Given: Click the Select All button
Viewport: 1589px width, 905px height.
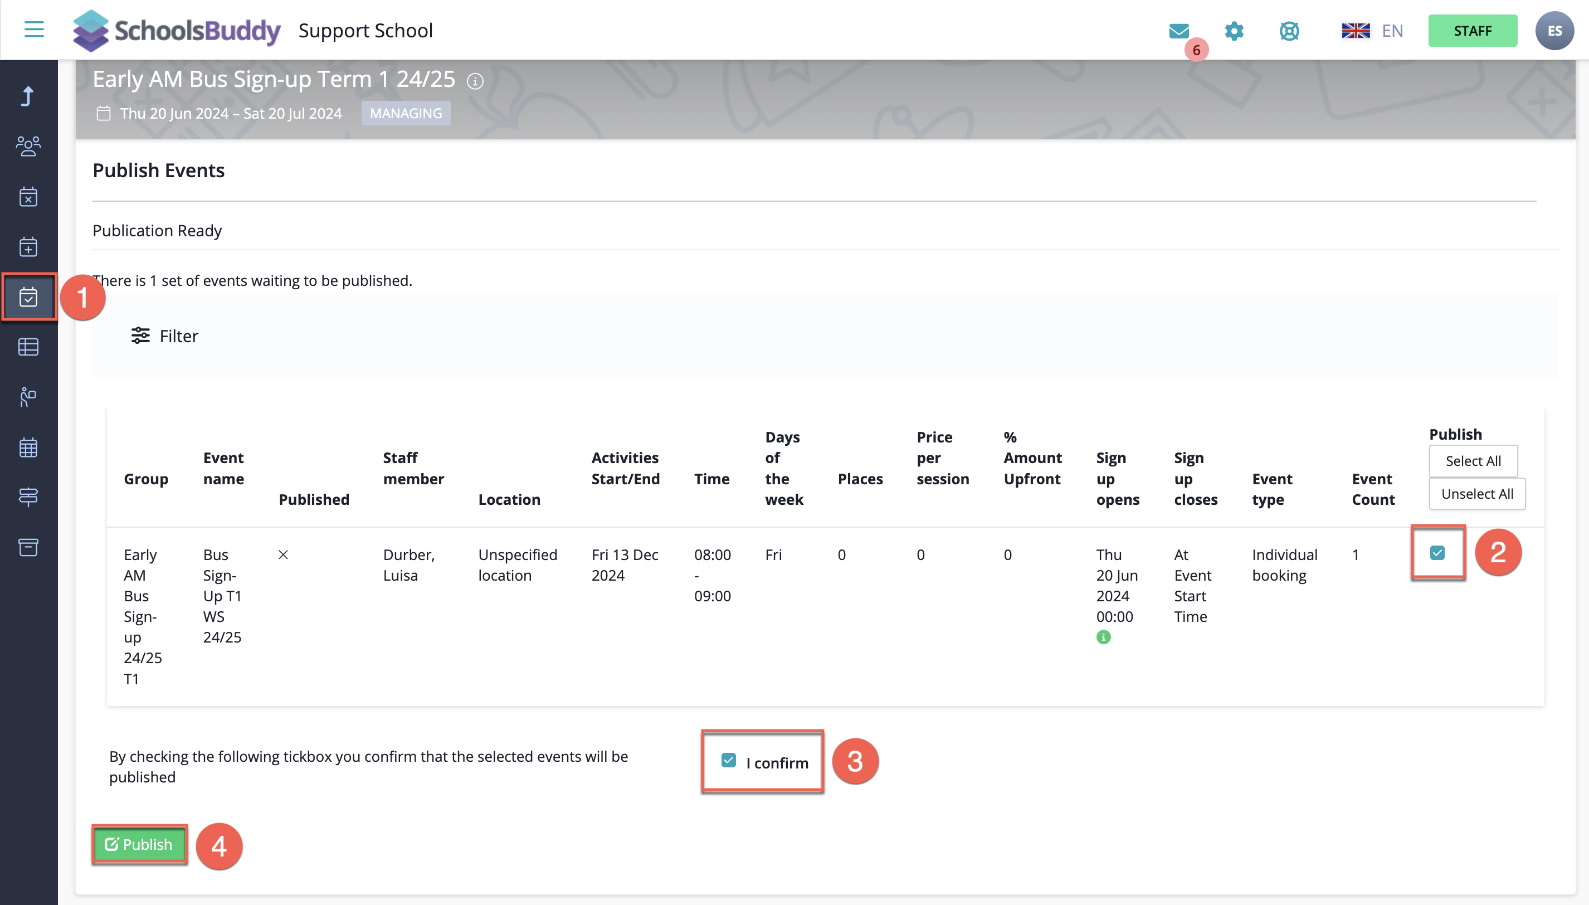Looking at the screenshot, I should (1473, 461).
